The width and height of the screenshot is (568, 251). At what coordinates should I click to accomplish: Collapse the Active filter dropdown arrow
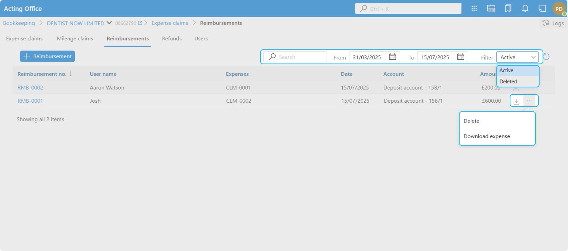pyautogui.click(x=533, y=57)
